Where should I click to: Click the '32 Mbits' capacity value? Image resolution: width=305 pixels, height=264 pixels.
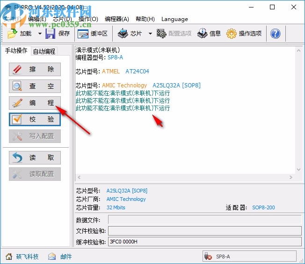point(116,207)
